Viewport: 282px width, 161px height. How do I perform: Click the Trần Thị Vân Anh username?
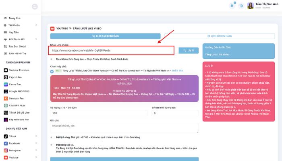click(x=267, y=4)
